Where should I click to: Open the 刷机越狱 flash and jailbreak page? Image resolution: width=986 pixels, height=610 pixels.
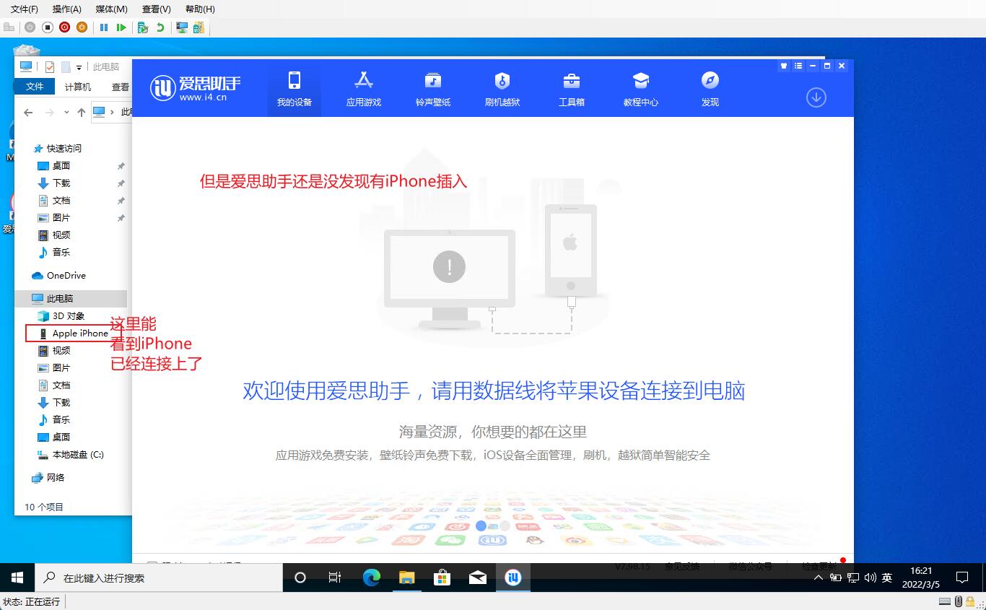point(502,89)
